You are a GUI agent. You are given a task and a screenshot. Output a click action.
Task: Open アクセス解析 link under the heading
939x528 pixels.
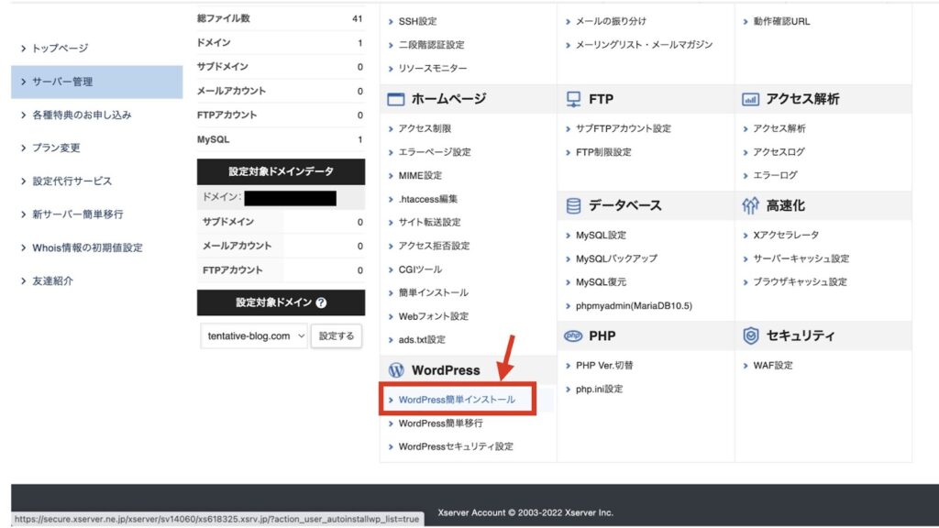tap(779, 128)
